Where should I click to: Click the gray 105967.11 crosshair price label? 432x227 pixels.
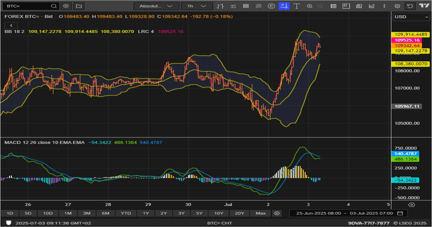[x=406, y=107]
